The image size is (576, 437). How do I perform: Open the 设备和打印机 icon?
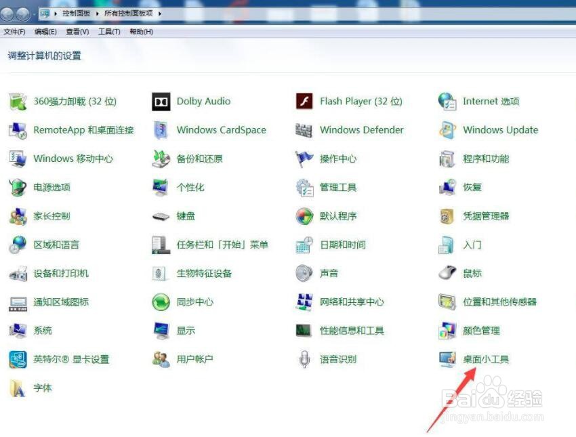[x=18, y=273]
